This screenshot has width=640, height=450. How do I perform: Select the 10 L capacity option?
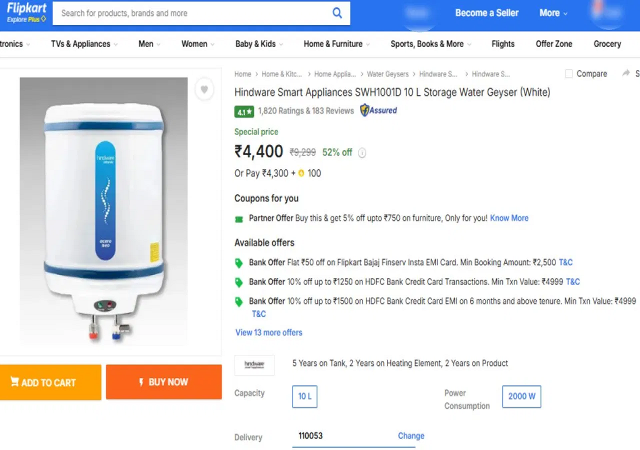click(x=304, y=396)
